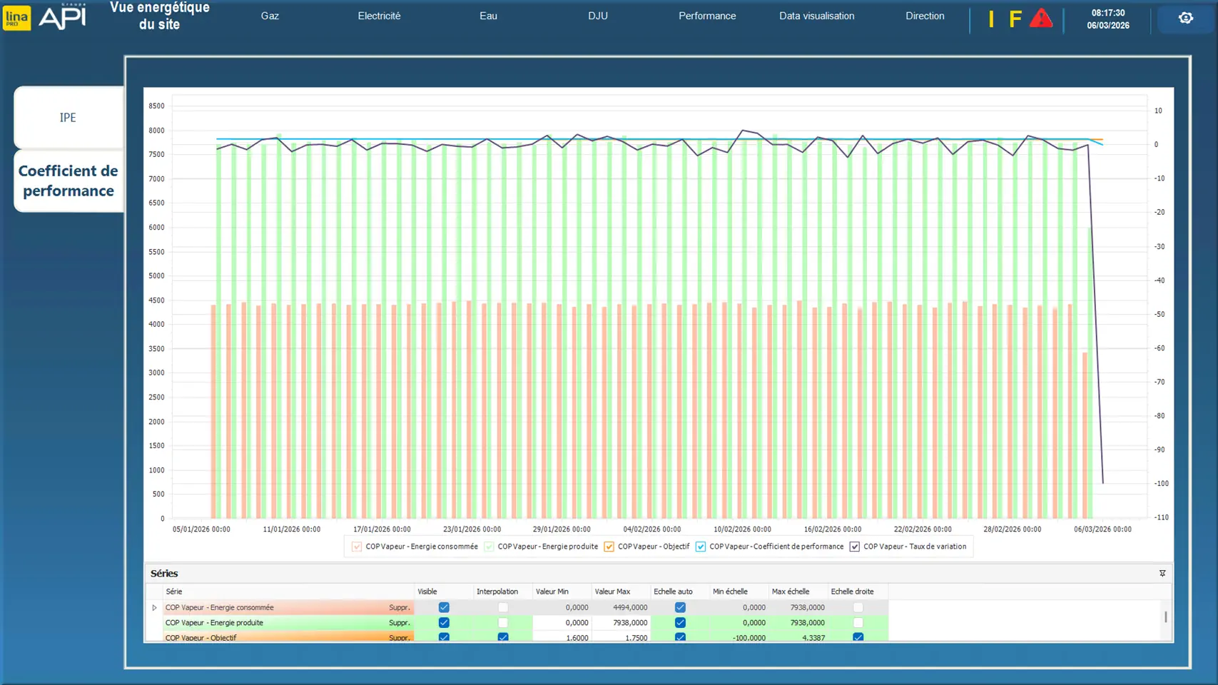Screen dimensions: 1218x685
Task: Check Echelle droite for Energie consommée row
Action: coord(858,608)
